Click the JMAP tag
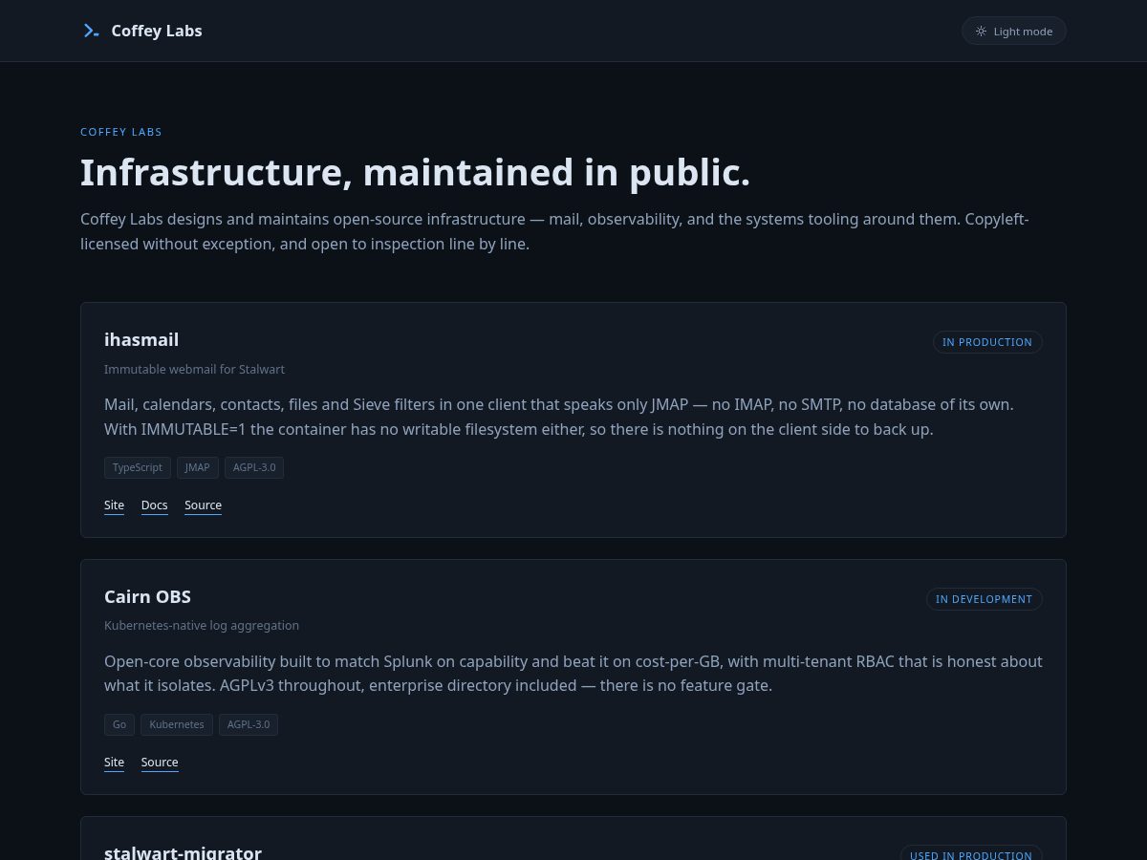The height and width of the screenshot is (860, 1147). tap(198, 467)
